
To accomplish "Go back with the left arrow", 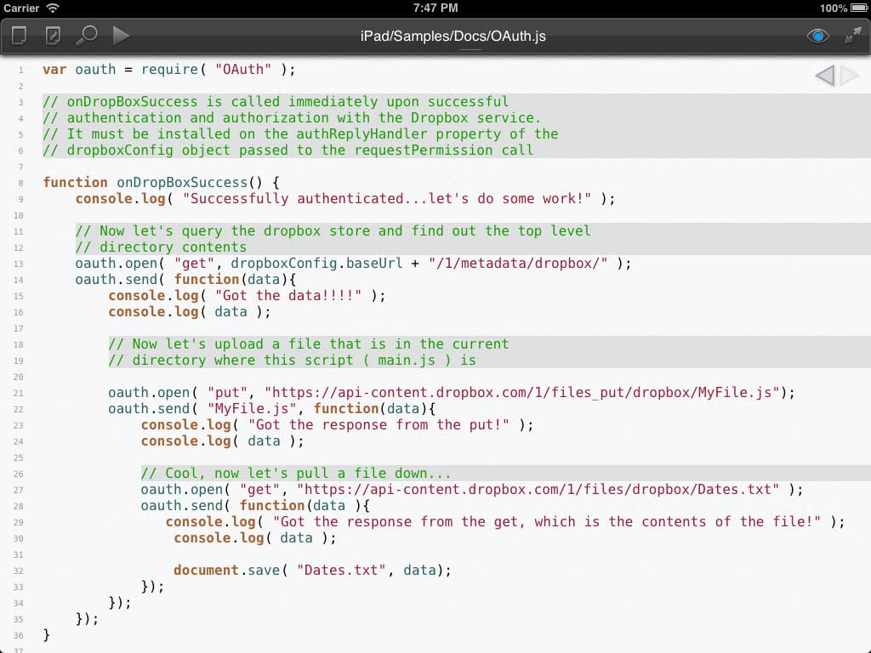I will click(x=825, y=76).
